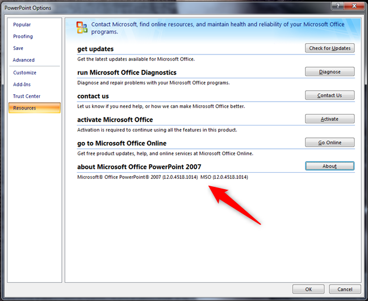
Task: Click the 'Contact Microsoft, find online resources' banner text
Action: coord(218,28)
